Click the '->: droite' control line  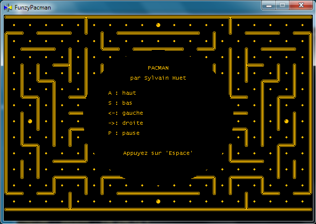[126, 123]
